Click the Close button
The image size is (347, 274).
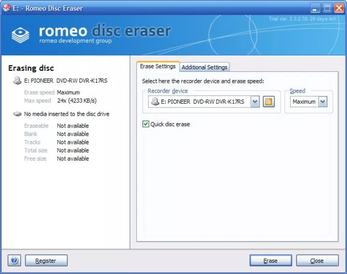(x=317, y=261)
